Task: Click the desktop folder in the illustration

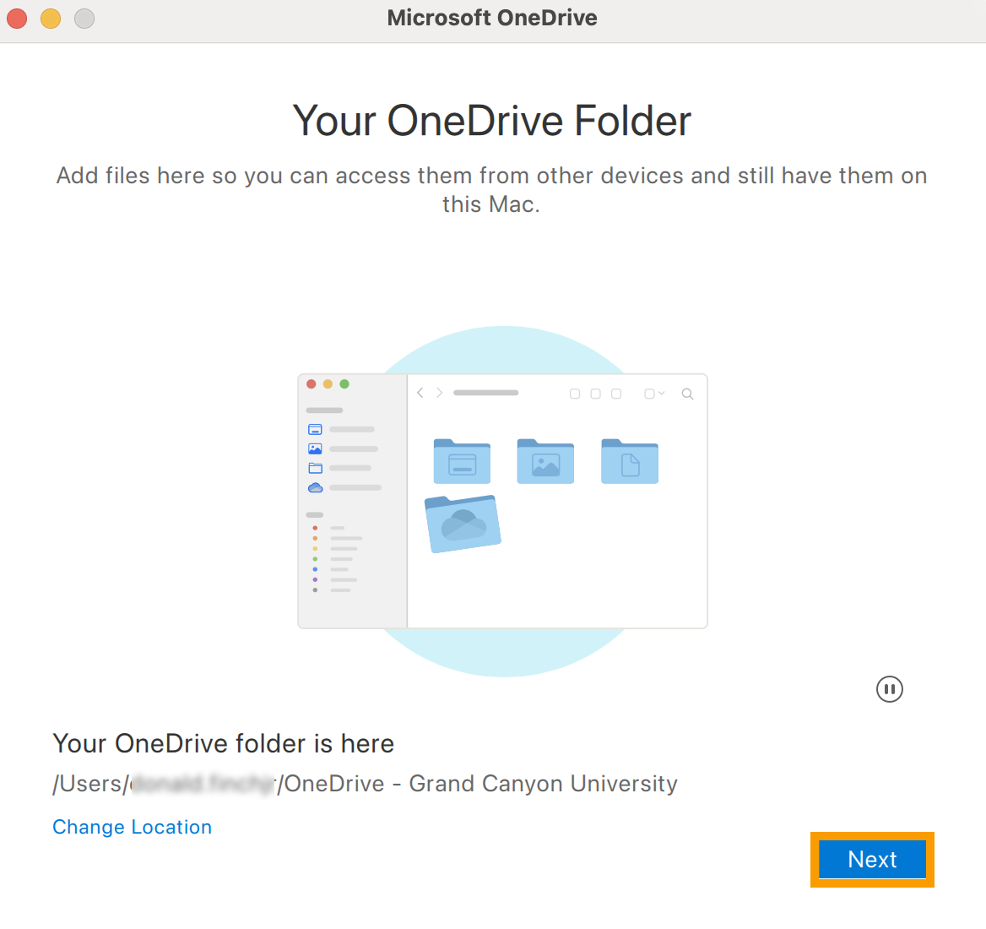Action: click(462, 461)
